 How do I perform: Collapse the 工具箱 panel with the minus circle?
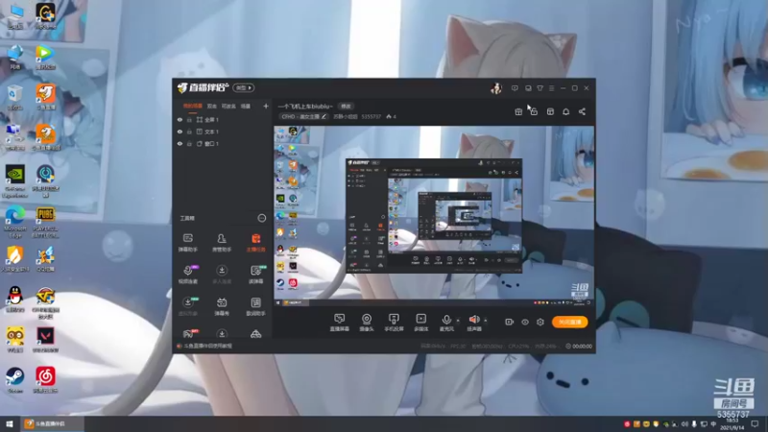click(261, 218)
